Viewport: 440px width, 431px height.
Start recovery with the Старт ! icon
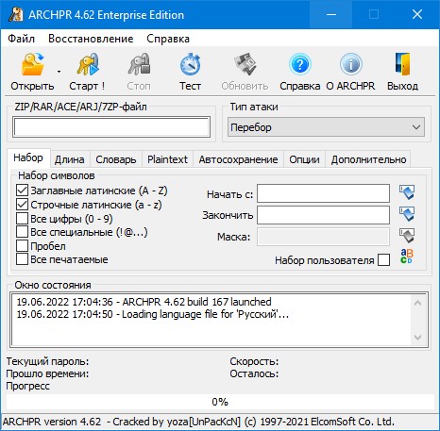click(x=87, y=72)
